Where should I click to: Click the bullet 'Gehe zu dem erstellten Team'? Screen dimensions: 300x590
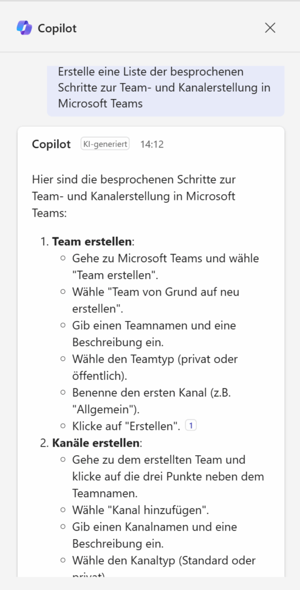click(x=168, y=476)
